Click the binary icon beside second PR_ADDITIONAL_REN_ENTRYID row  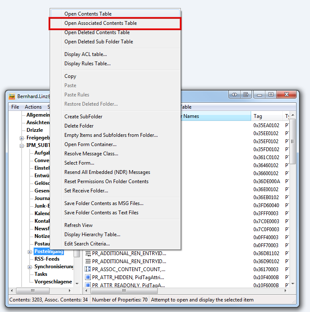(88, 261)
